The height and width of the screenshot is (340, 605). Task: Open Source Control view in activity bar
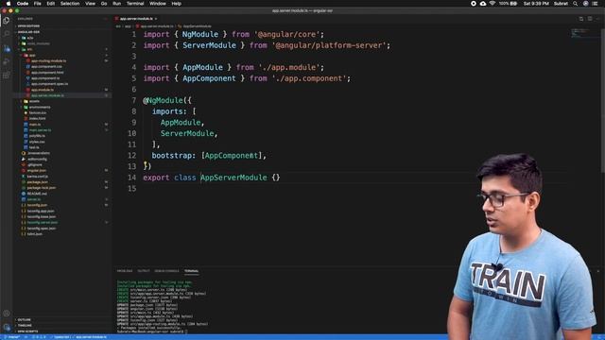point(7,48)
